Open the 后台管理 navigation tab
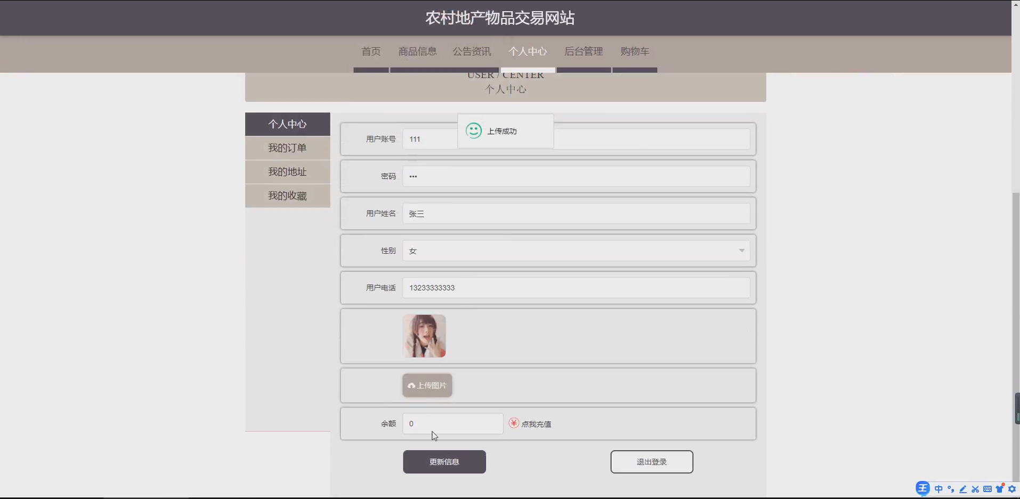 point(584,52)
